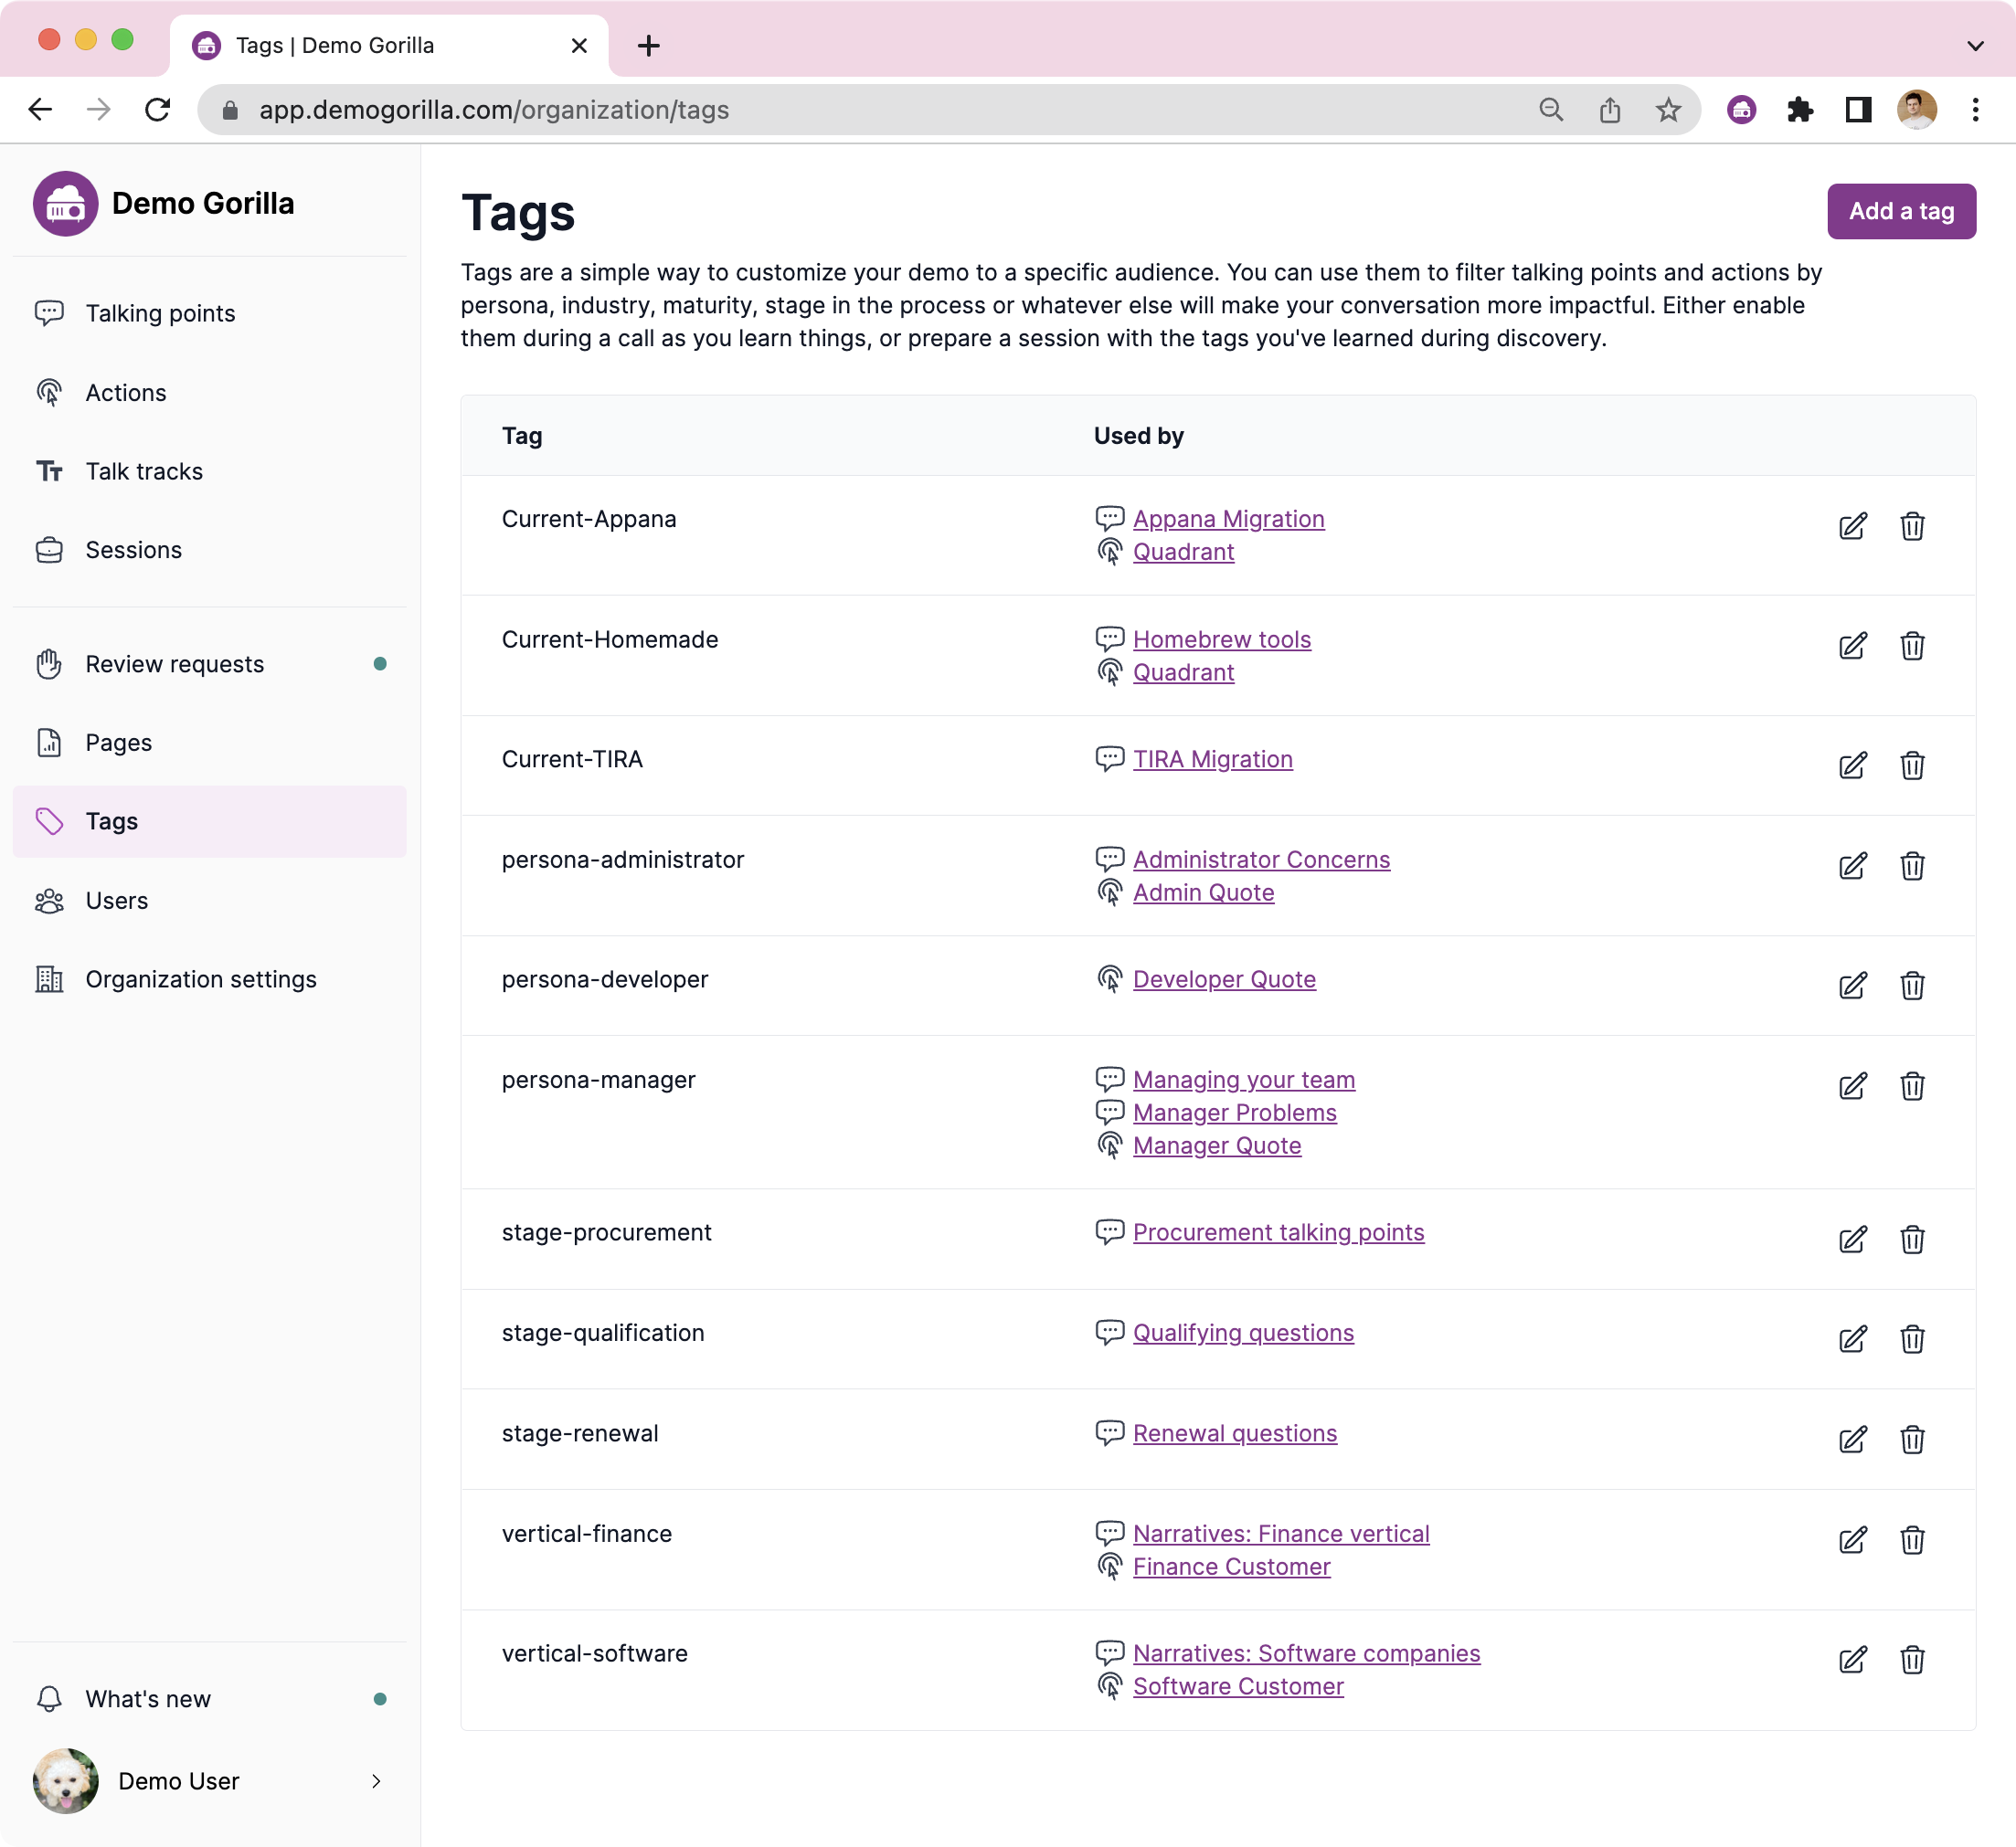Screen dimensions: 2016x1847
Task: Edit the vertical-software tag
Action: point(1852,1659)
